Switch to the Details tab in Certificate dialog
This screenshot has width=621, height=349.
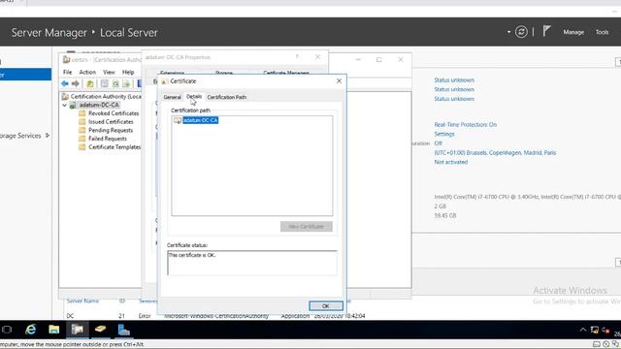(194, 97)
